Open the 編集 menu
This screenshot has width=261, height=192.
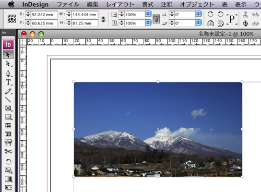(x=92, y=4)
